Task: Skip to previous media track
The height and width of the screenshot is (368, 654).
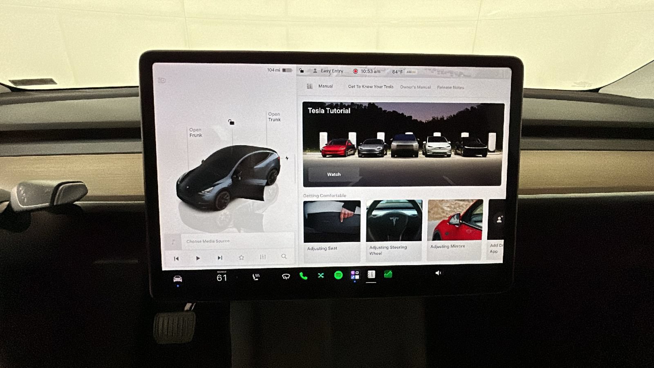Action: coord(176,258)
